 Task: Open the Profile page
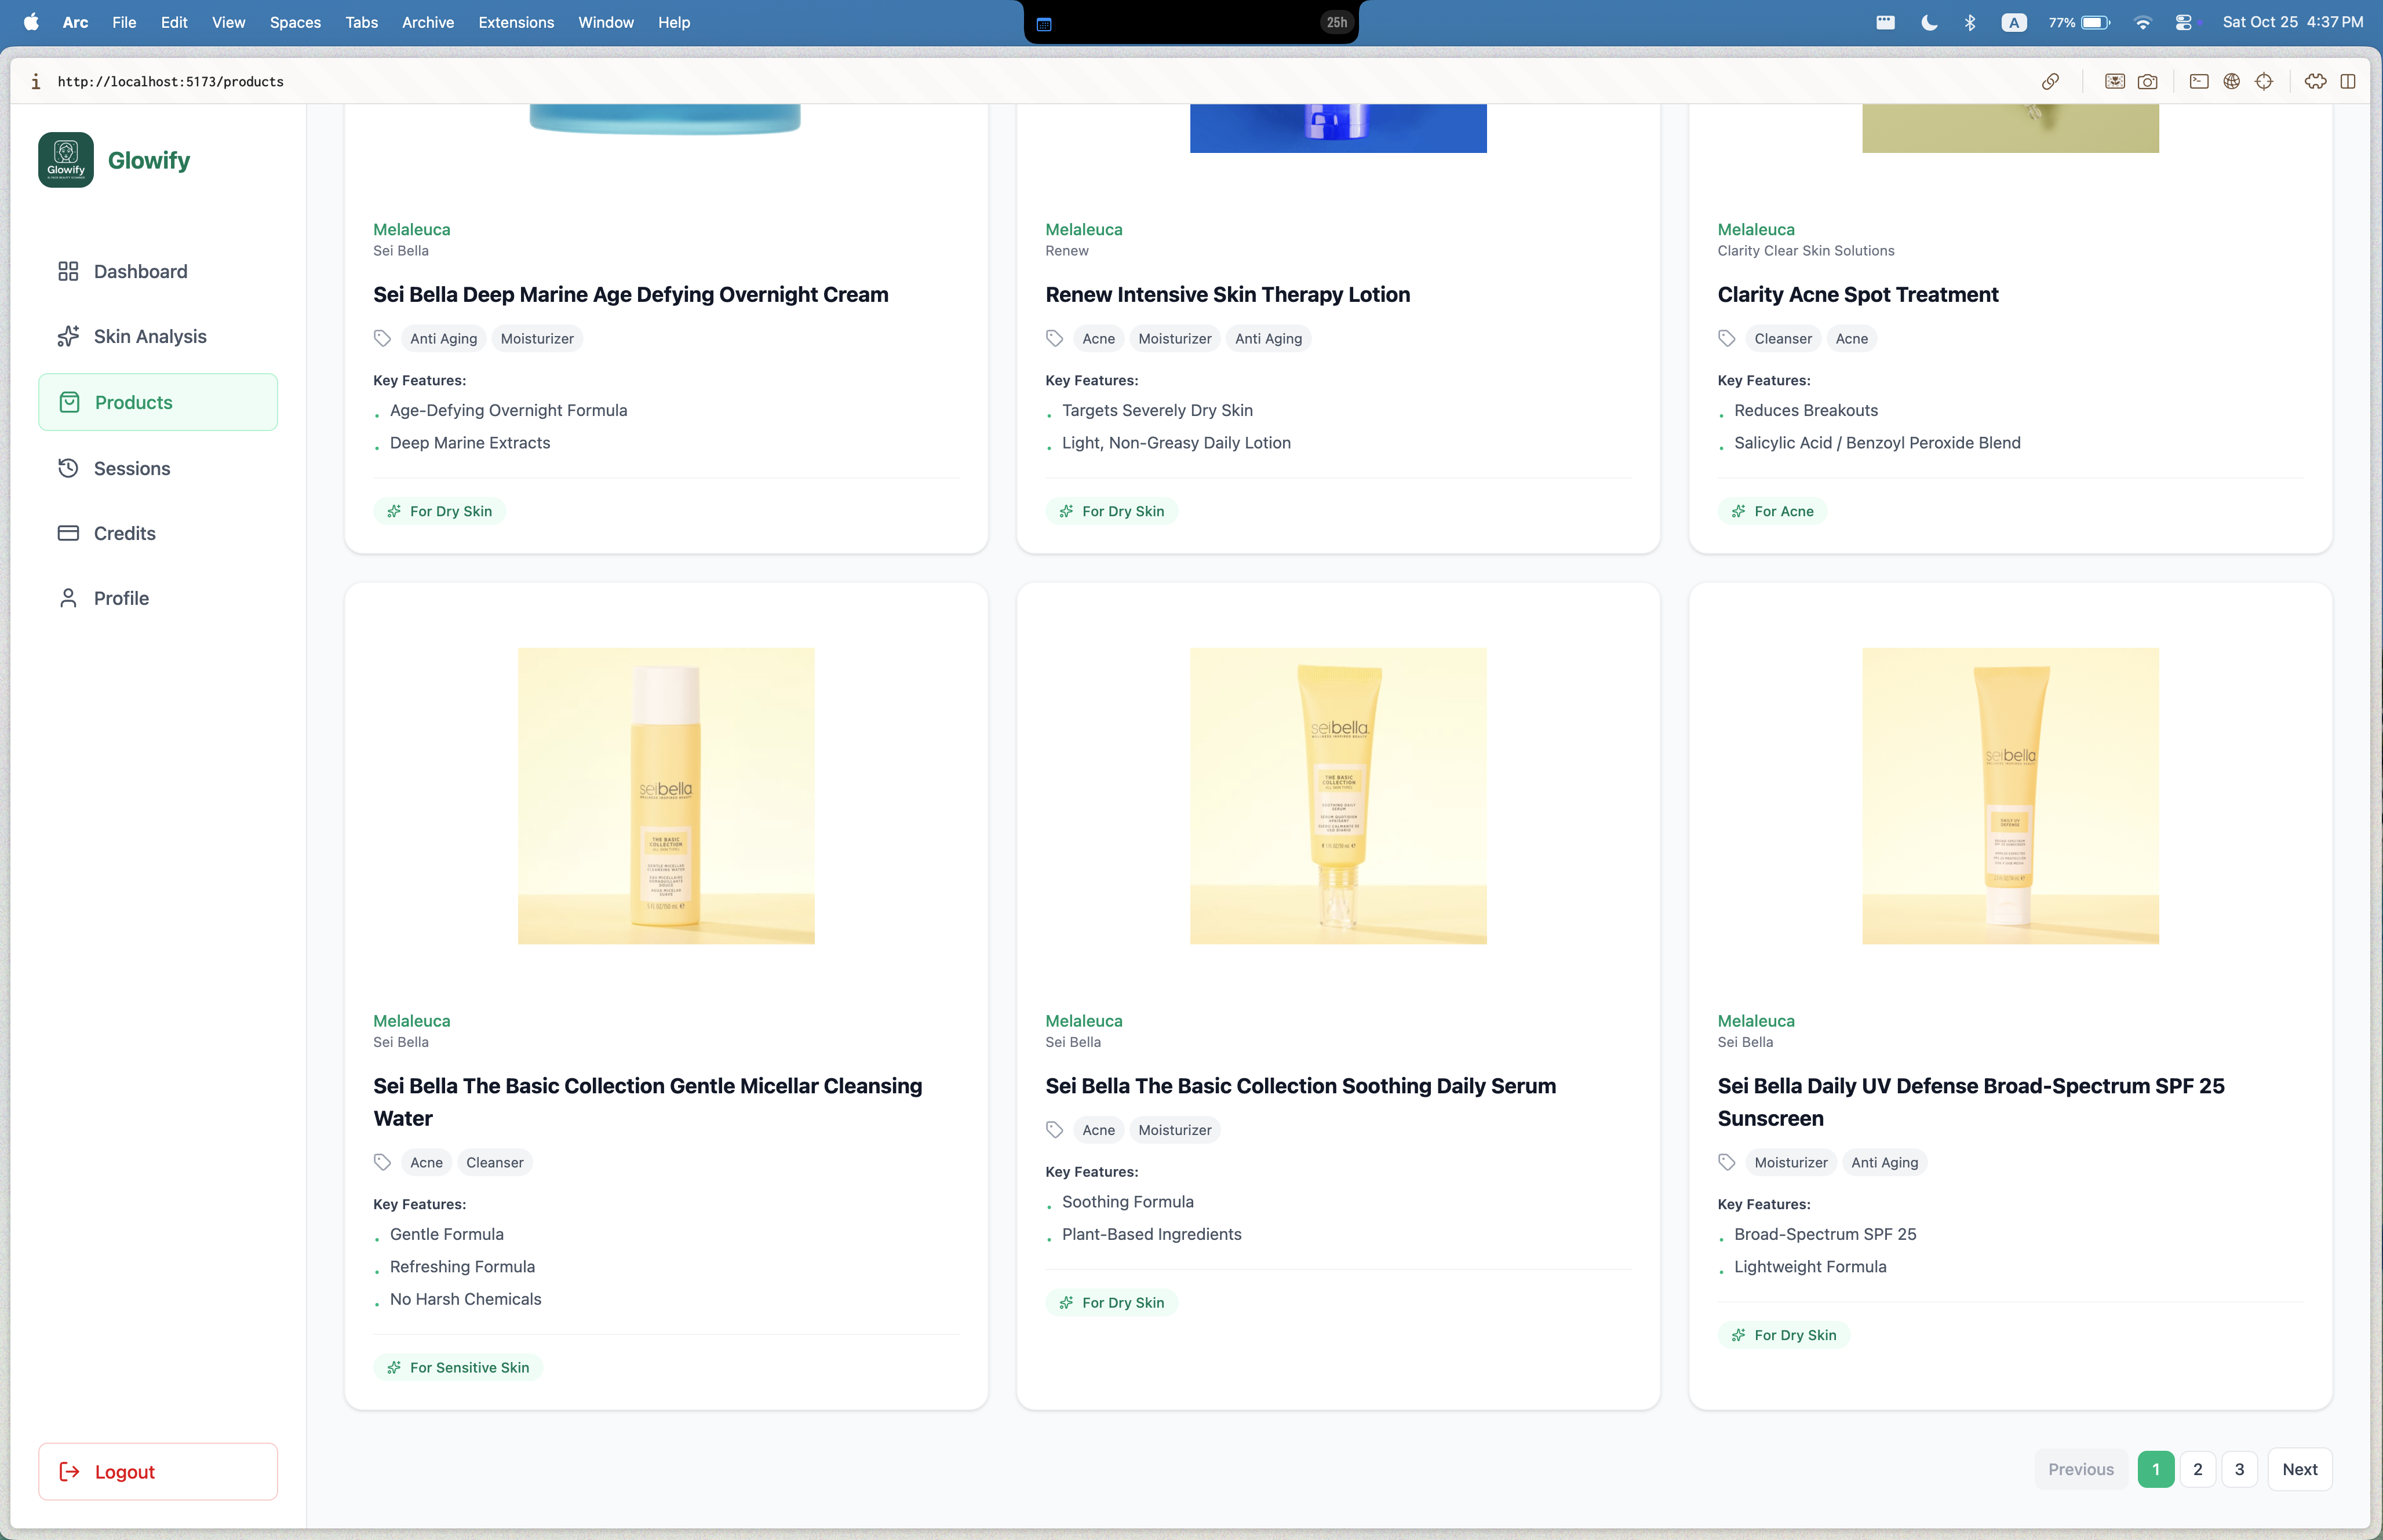tap(121, 598)
